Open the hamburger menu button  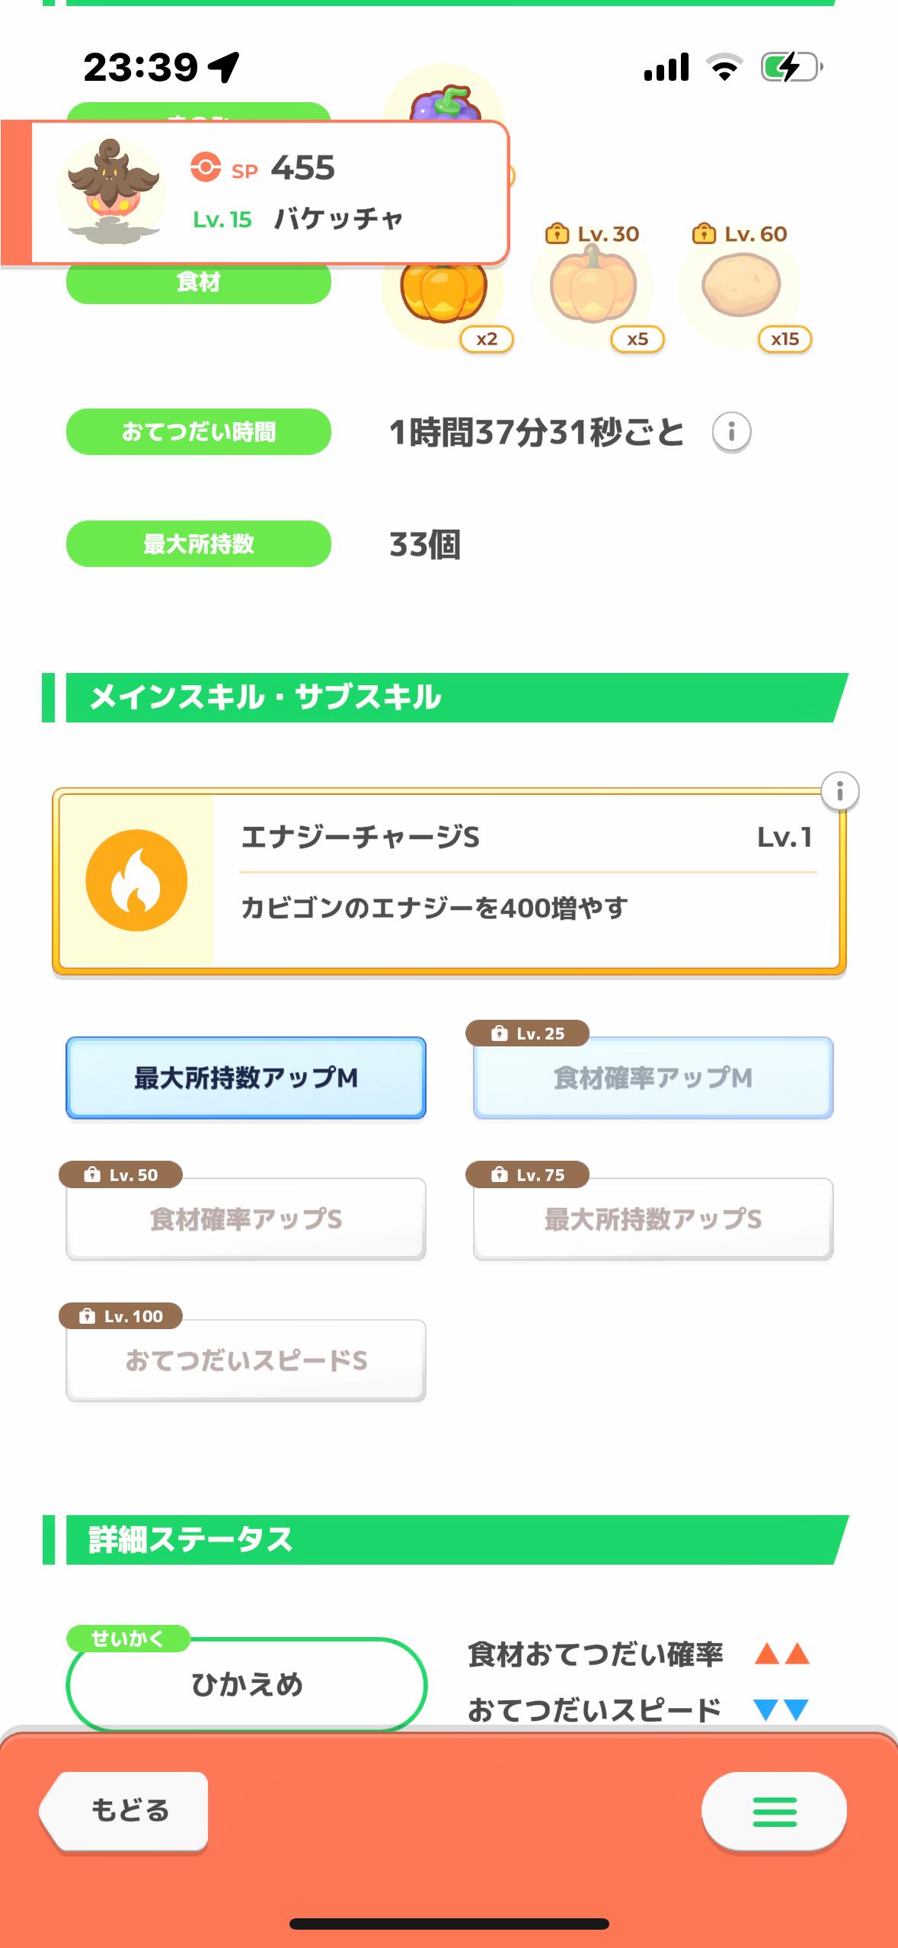click(x=774, y=1812)
